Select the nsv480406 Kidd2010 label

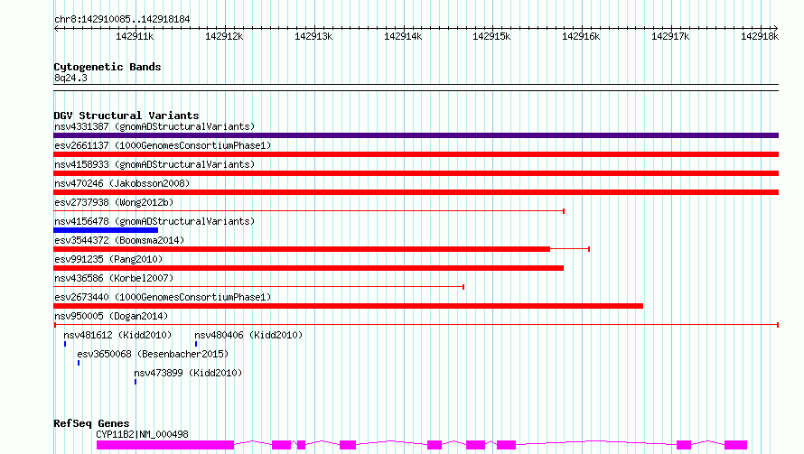tap(248, 335)
